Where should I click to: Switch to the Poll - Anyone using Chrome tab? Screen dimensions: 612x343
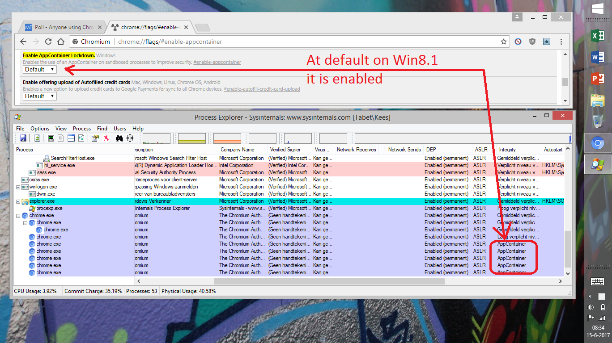click(62, 27)
